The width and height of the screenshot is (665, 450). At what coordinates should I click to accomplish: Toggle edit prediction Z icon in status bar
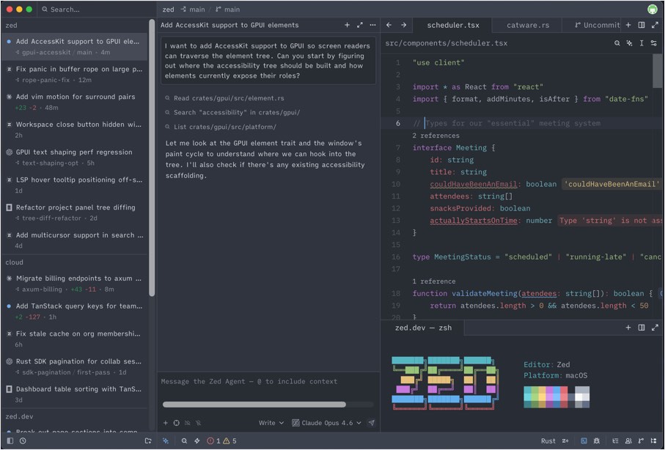565,440
